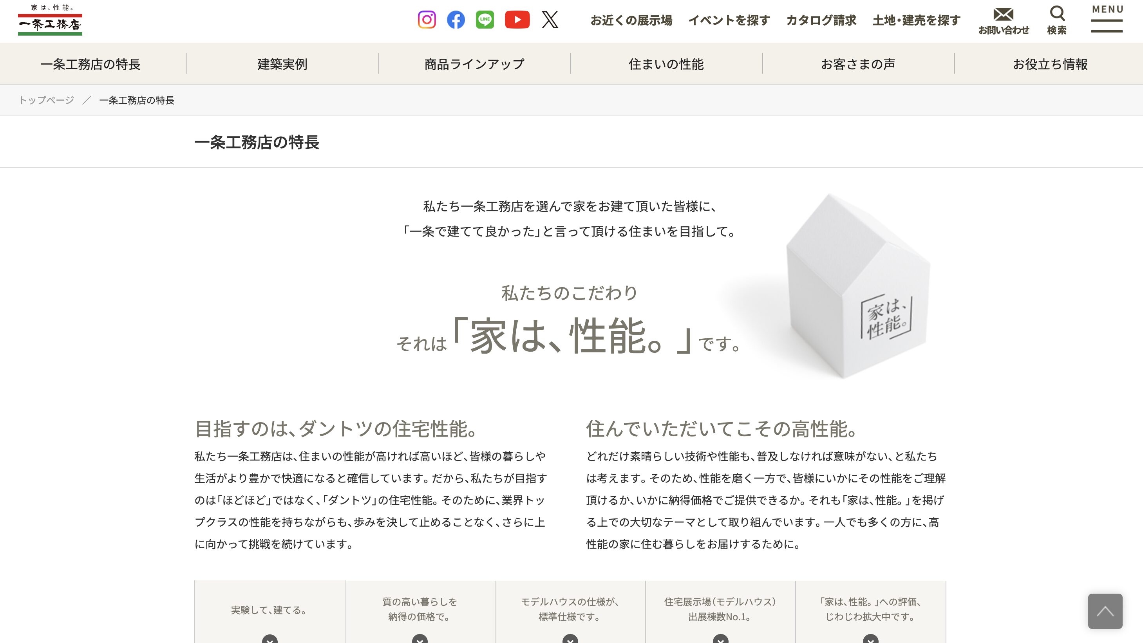The image size is (1143, 643).
Task: Open the LINE social icon
Action: tap(485, 20)
